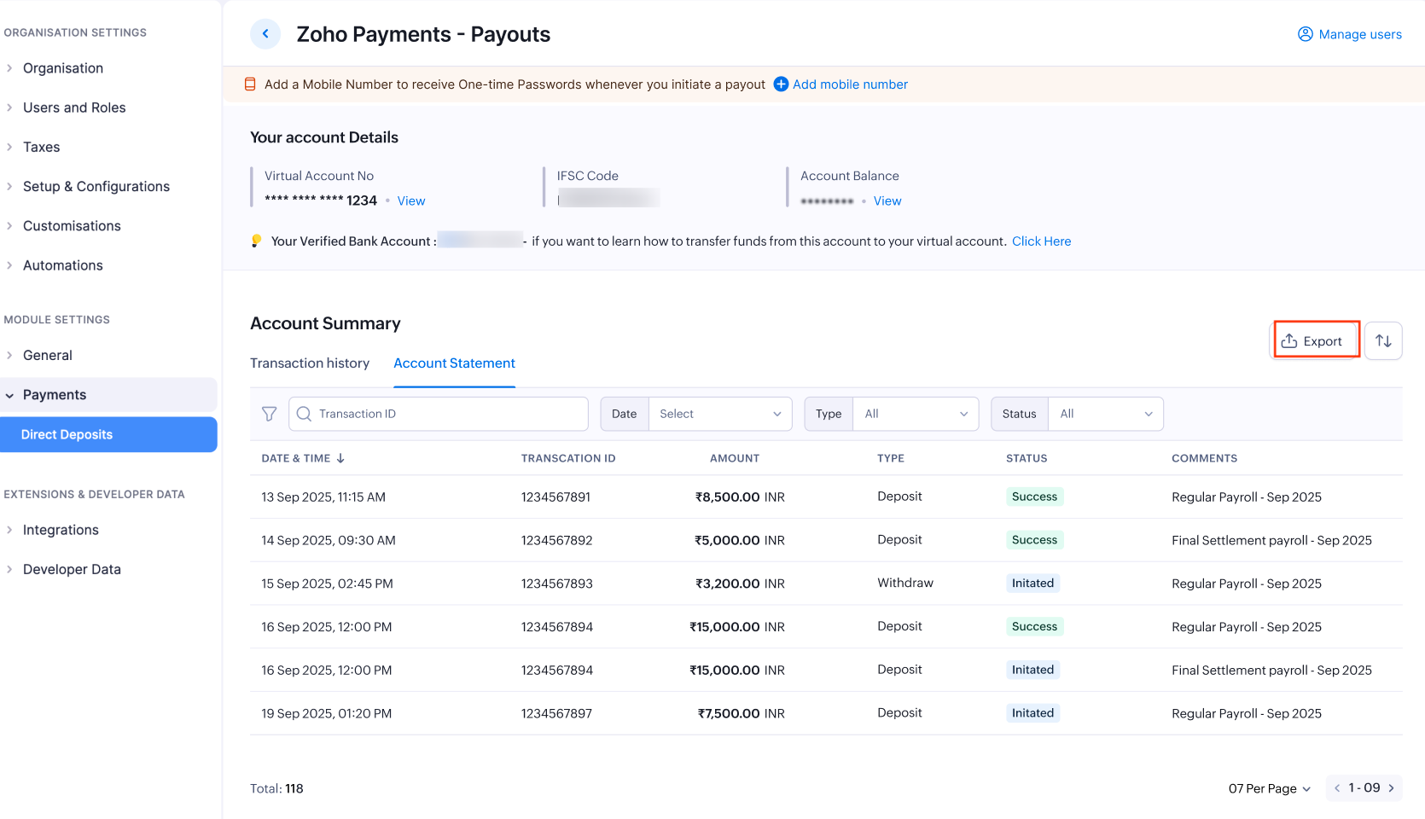Image resolution: width=1425 pixels, height=819 pixels.
Task: Reveal the masked Account Balance via View
Action: [887, 200]
